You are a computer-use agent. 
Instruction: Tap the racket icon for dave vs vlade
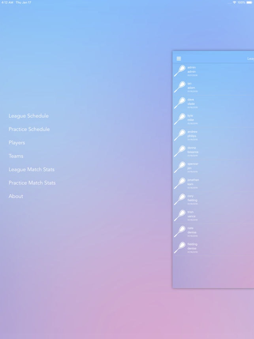[180, 103]
